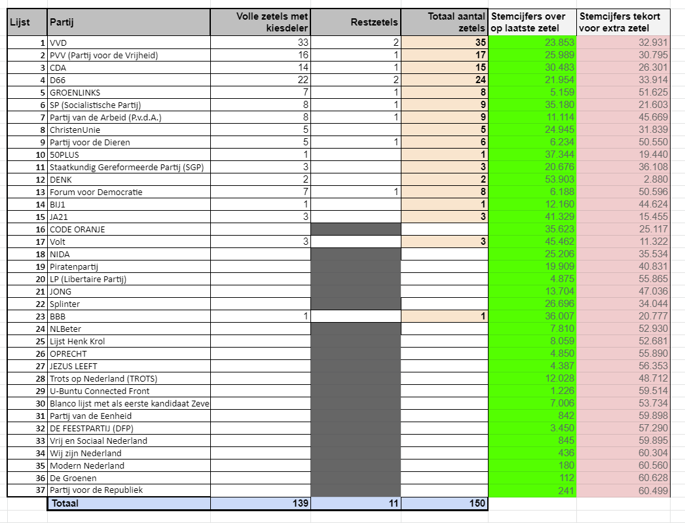Select the 'De Groenen' party cell

click(x=129, y=478)
